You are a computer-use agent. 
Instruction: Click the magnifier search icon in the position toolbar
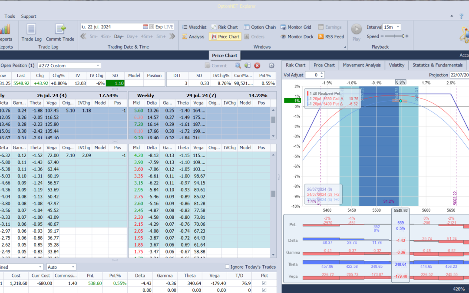click(x=238, y=66)
